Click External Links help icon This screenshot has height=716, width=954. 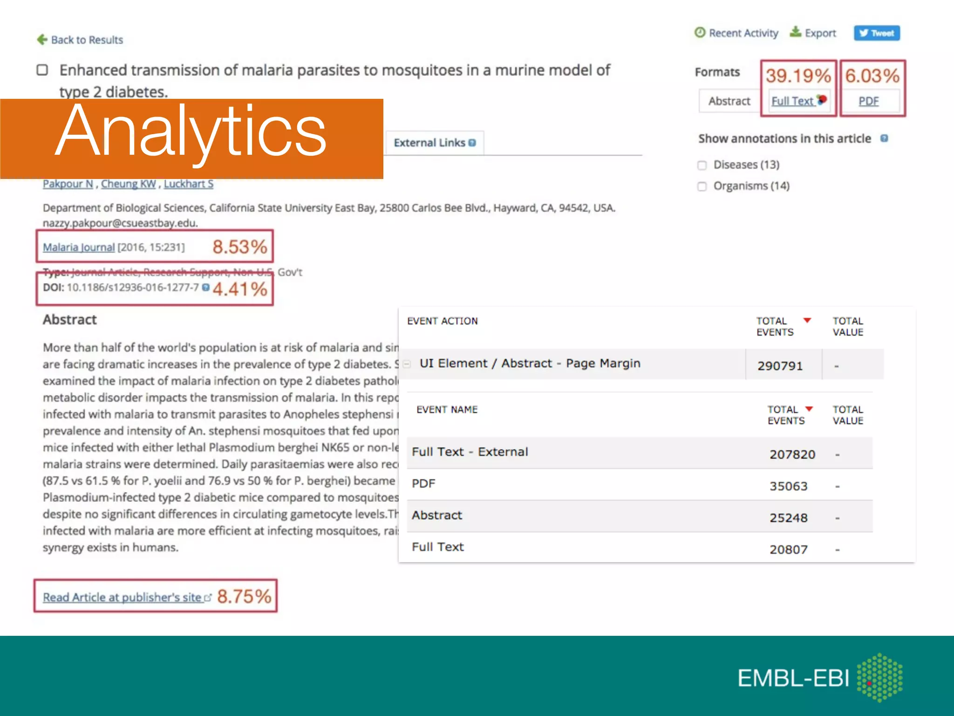[472, 143]
